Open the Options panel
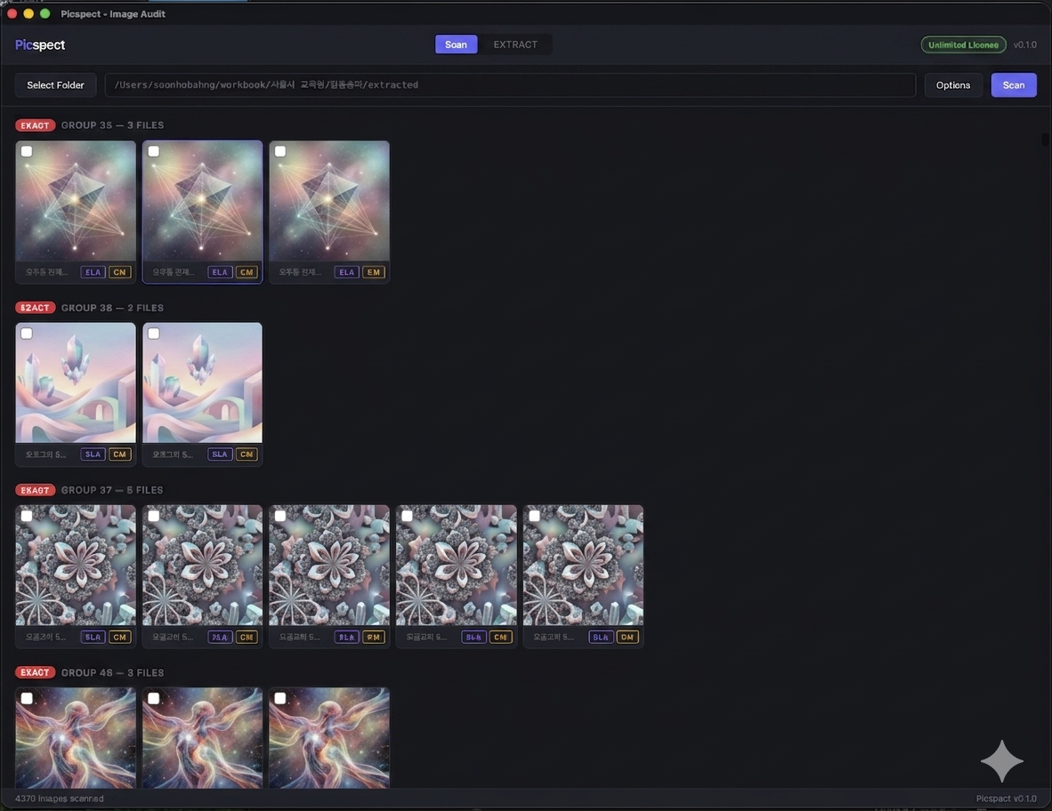The image size is (1052, 811). pos(953,84)
